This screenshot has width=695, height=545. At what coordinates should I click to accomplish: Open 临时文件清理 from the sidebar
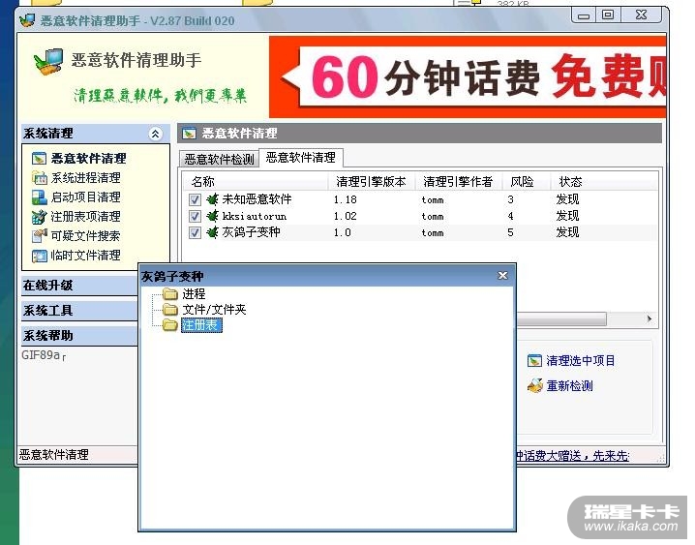85,256
